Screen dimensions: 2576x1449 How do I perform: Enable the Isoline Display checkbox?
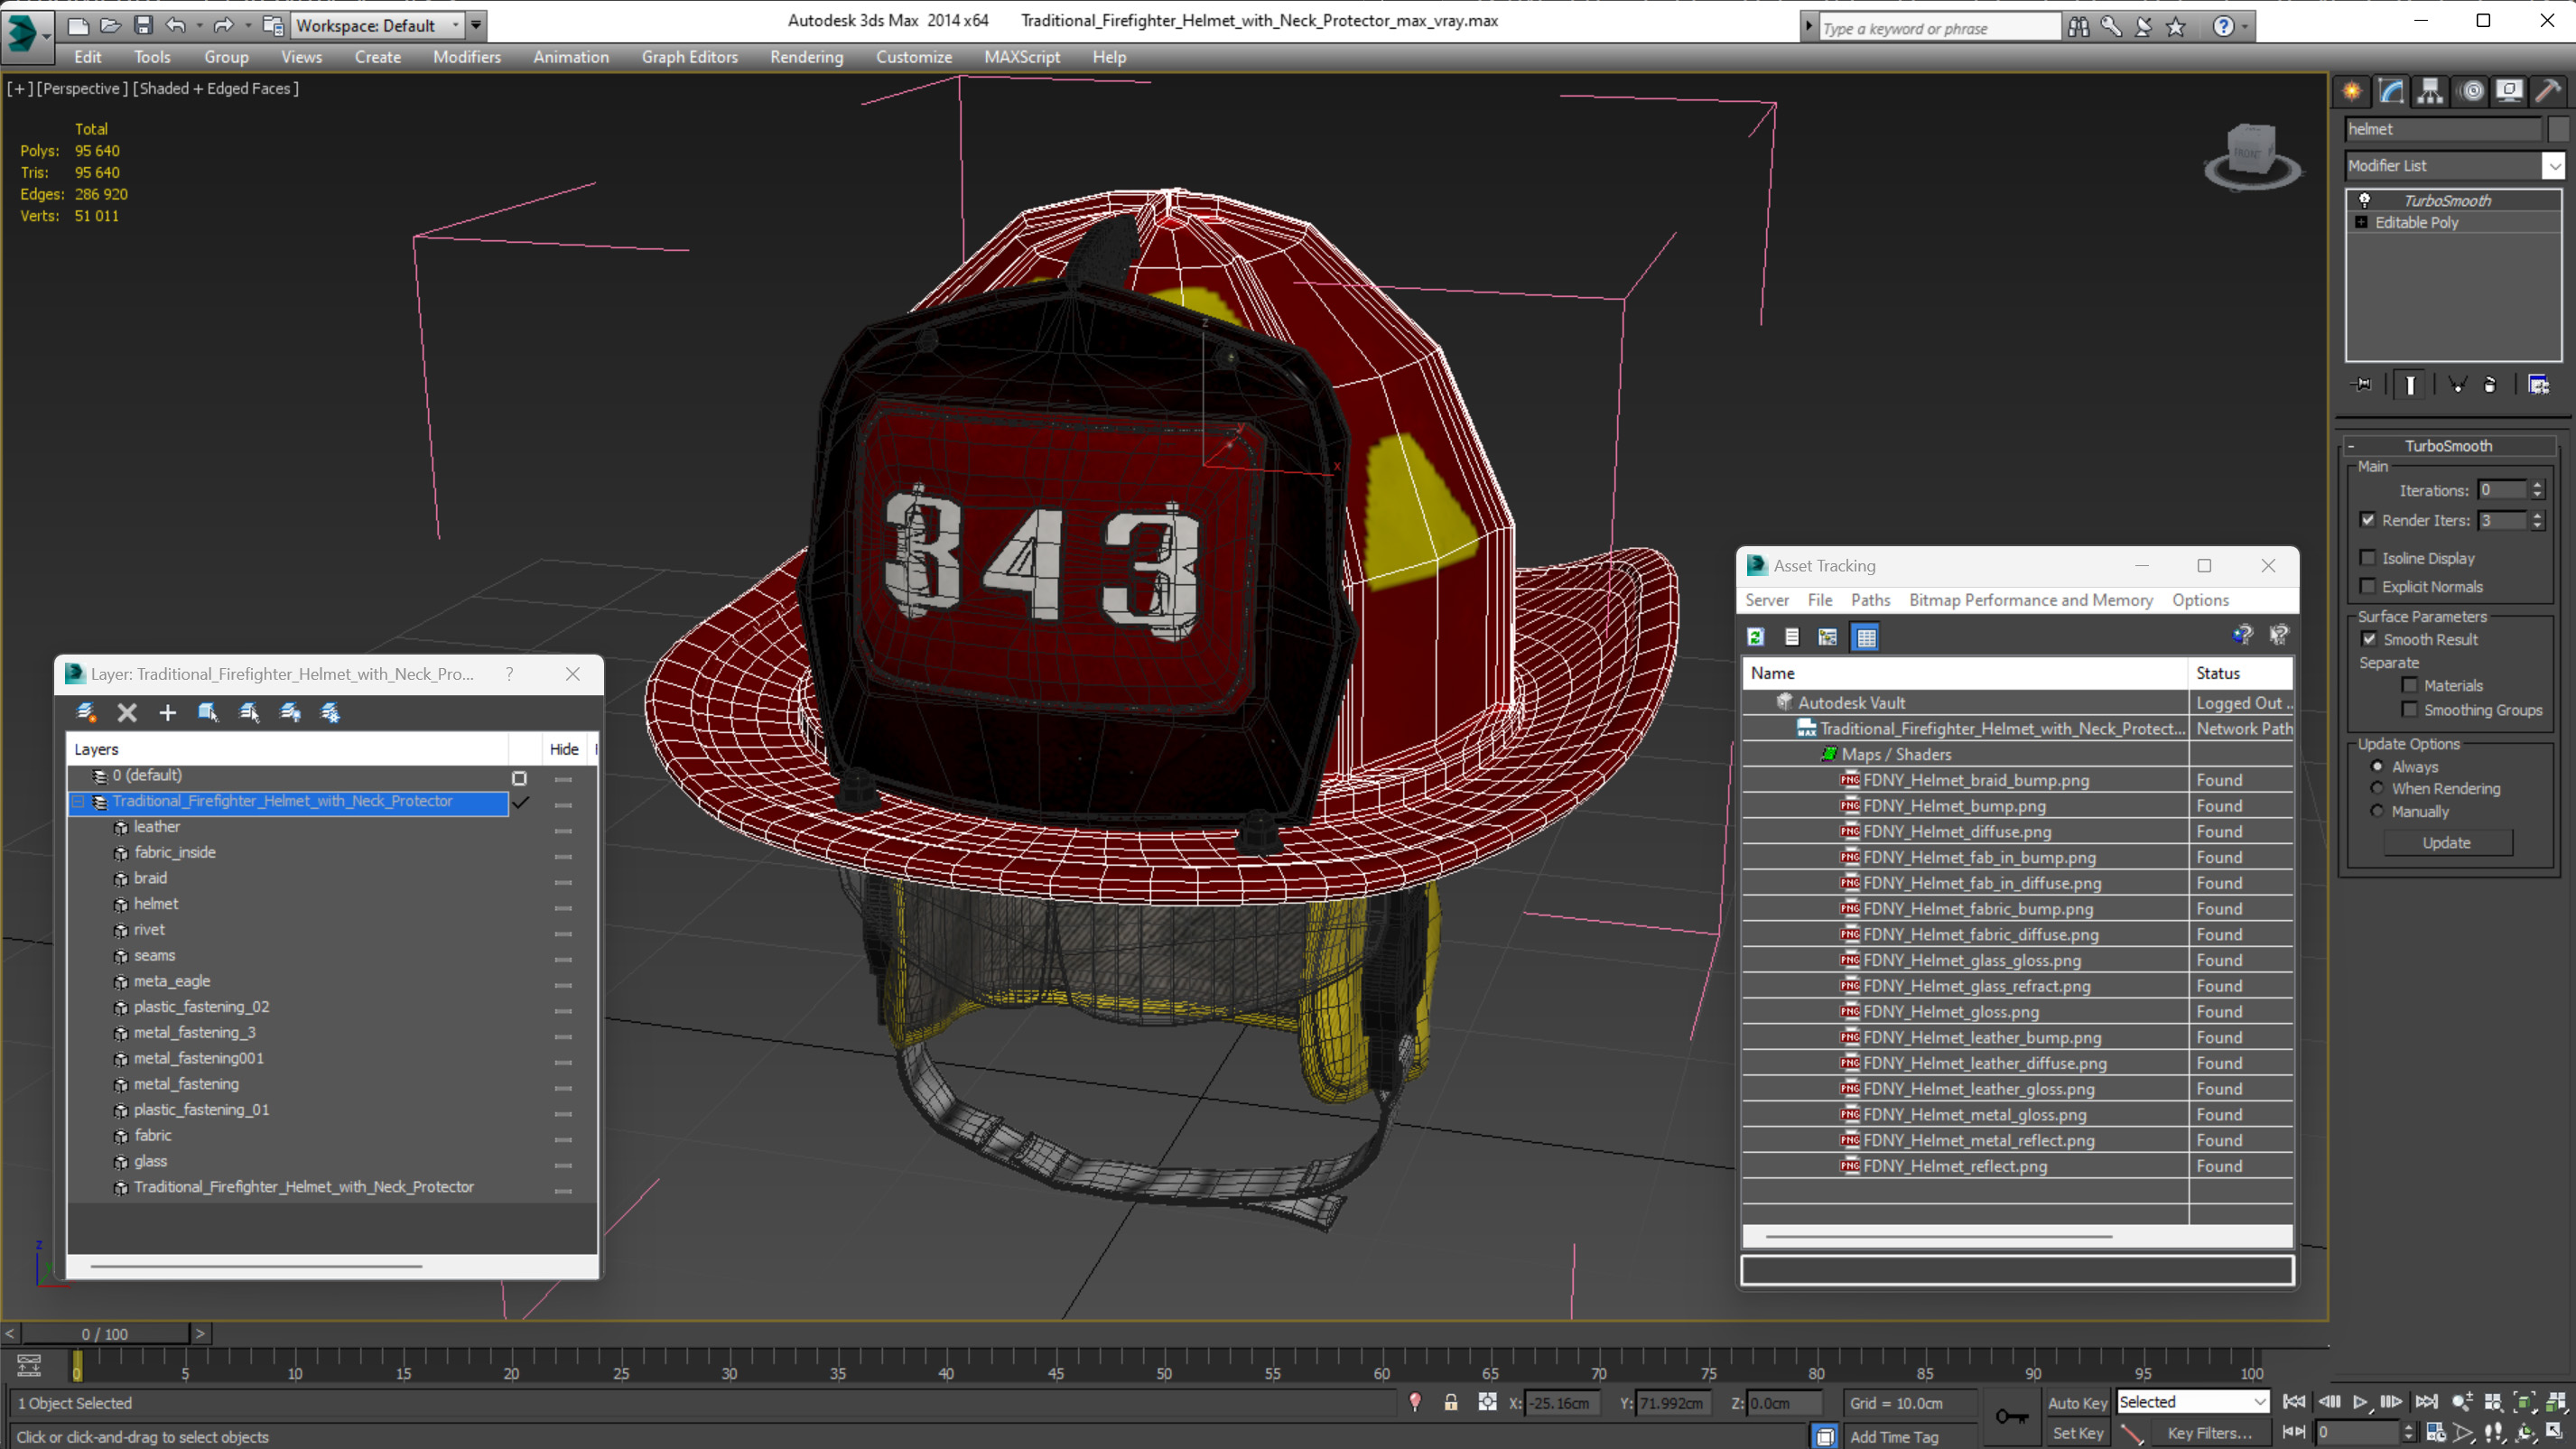(2367, 558)
